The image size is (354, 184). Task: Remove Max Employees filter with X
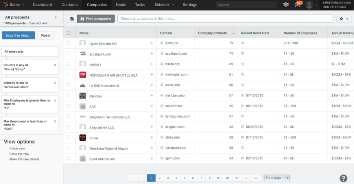point(55,121)
